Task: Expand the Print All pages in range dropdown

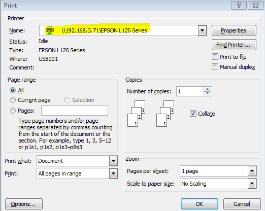Action: [113, 173]
